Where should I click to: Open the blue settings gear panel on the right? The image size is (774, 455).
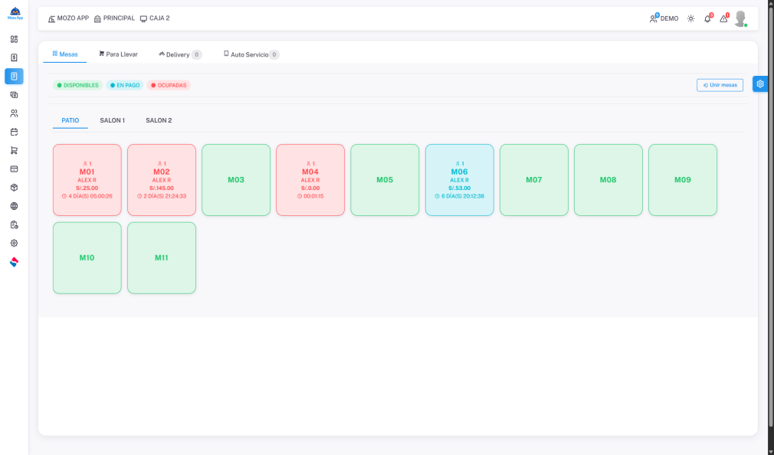[x=759, y=83]
